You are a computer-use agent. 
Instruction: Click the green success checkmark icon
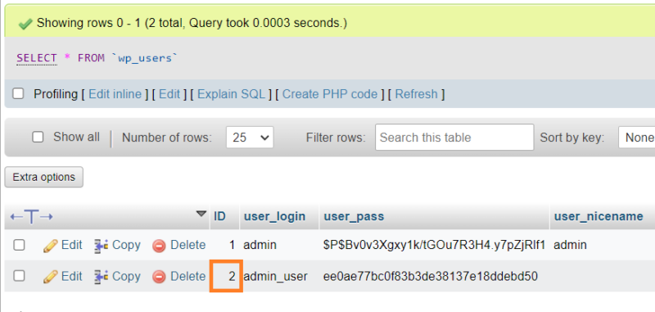tap(25, 24)
